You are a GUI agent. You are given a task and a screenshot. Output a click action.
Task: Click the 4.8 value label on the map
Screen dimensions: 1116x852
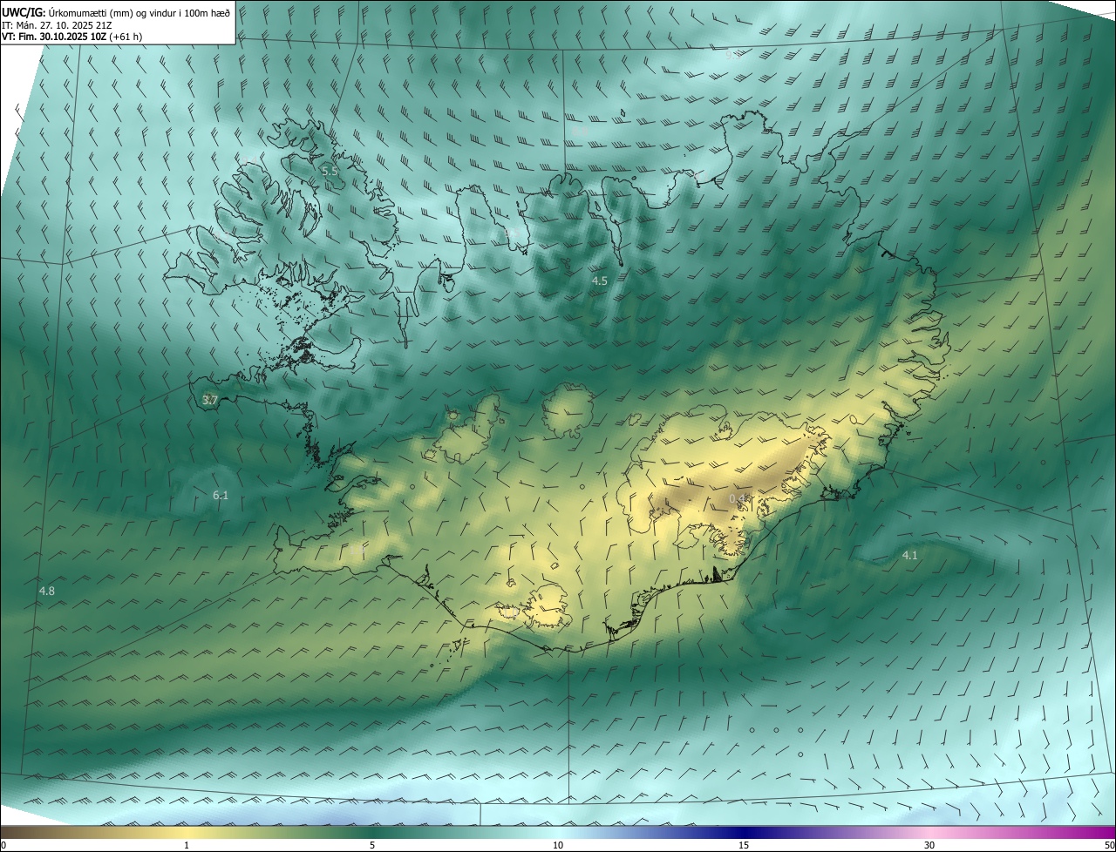(47, 591)
